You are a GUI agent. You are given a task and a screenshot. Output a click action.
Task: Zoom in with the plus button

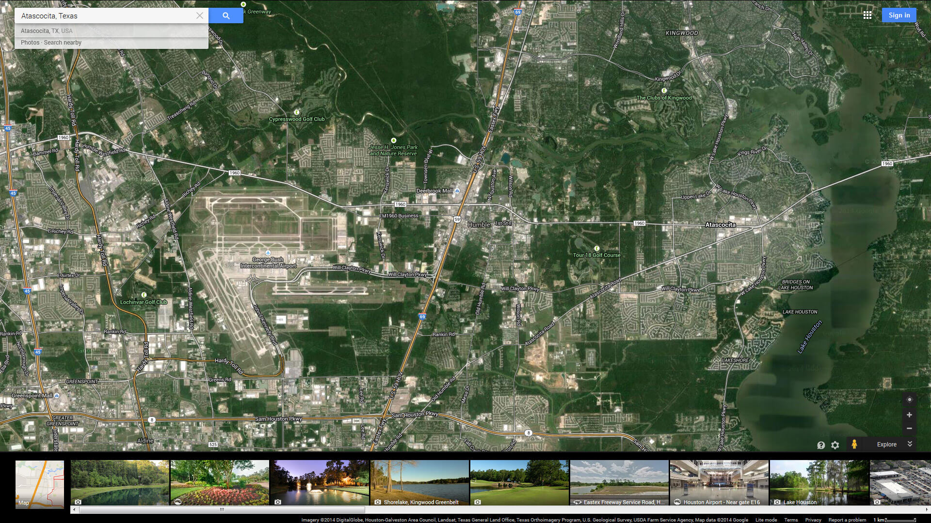pos(910,415)
